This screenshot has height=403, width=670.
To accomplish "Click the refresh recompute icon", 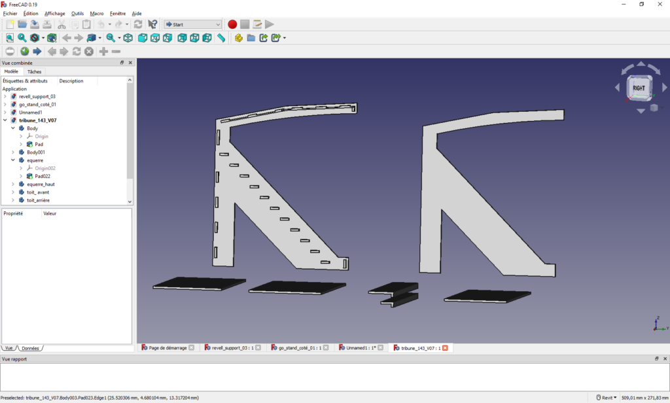I will tap(138, 24).
